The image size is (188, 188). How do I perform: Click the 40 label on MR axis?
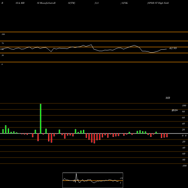183,124
